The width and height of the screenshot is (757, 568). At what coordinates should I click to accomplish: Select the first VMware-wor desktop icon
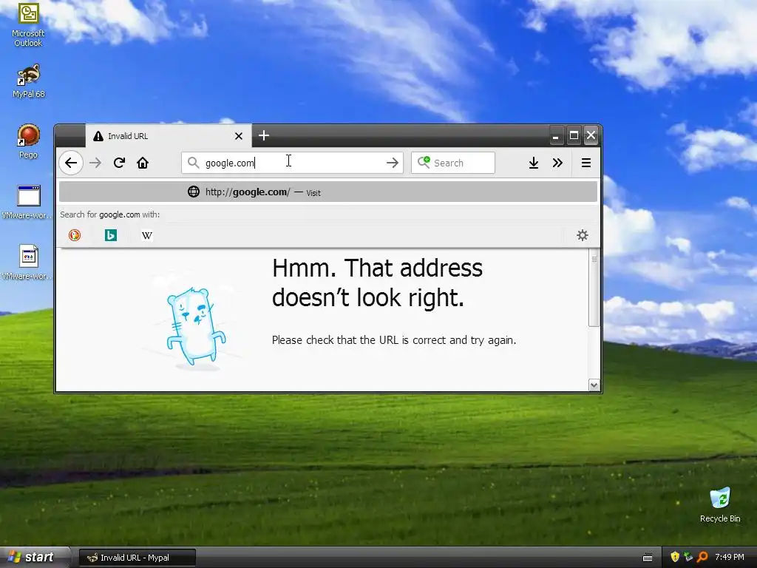(28, 202)
